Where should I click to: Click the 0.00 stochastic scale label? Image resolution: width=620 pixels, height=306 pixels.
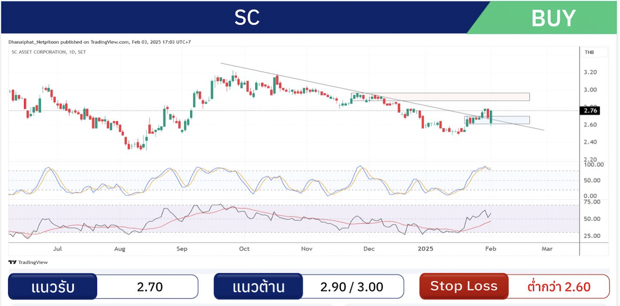(x=590, y=196)
